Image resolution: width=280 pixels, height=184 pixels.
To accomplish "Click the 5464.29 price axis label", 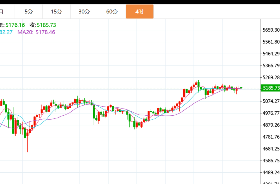I will [x=271, y=54].
